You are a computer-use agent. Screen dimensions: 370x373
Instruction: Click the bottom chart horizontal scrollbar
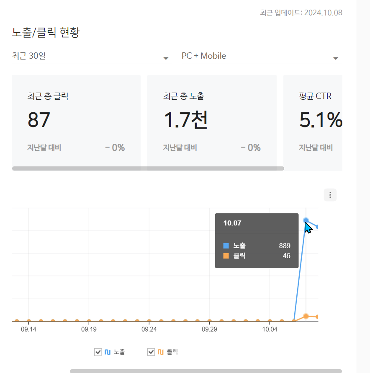coord(206,371)
